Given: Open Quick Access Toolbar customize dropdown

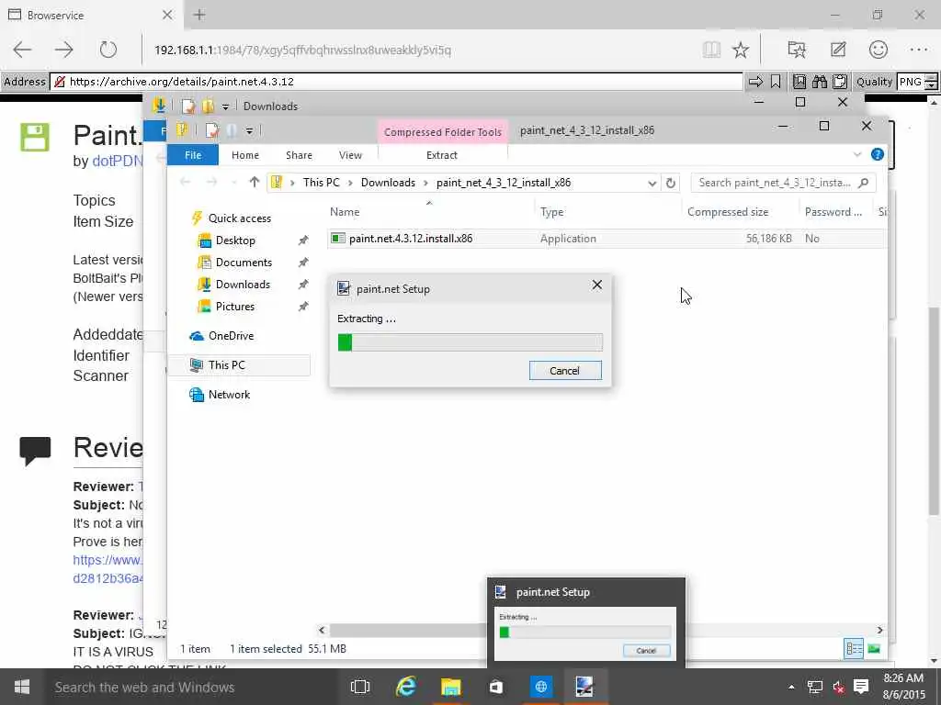Looking at the screenshot, I should 249,130.
